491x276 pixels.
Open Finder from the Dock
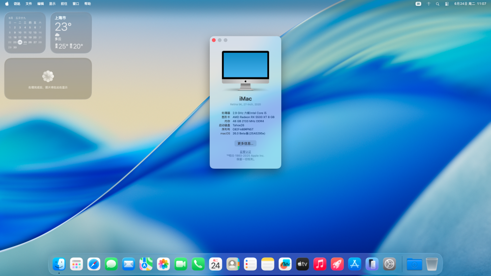coord(59,264)
